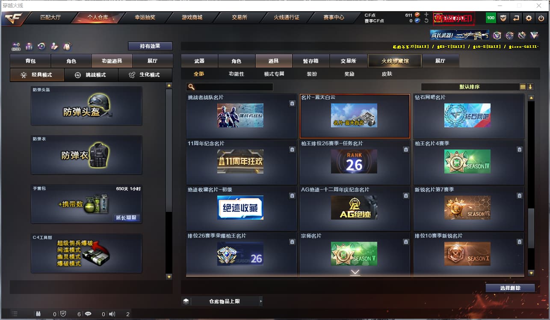Click the character hand icon
Screen dimensions: 550x320
tap(54, 46)
